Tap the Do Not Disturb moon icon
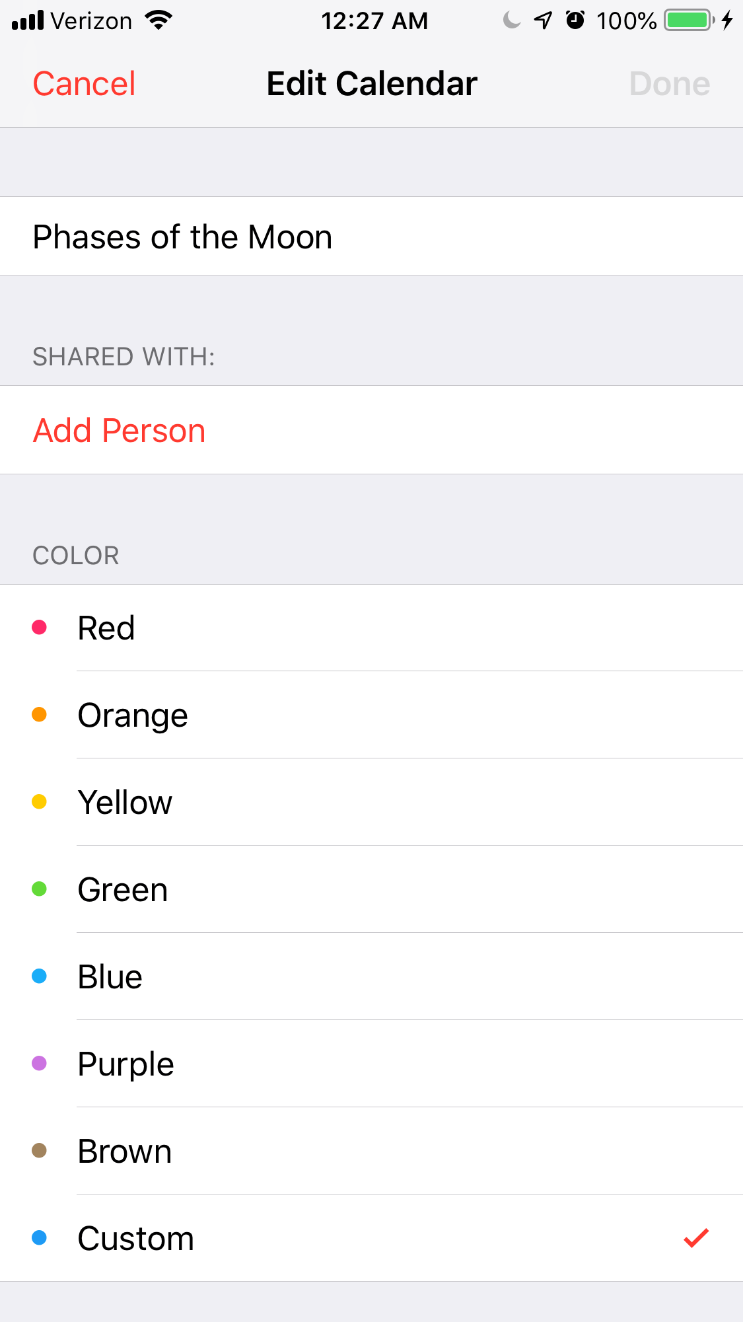The image size is (743, 1322). pyautogui.click(x=511, y=20)
